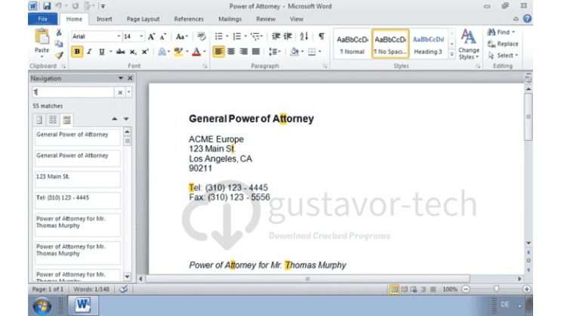Switch to the Review tab
561x316 pixels.
[266, 19]
